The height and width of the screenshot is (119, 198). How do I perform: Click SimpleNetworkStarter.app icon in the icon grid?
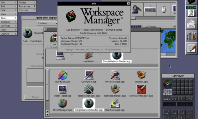point(89,103)
